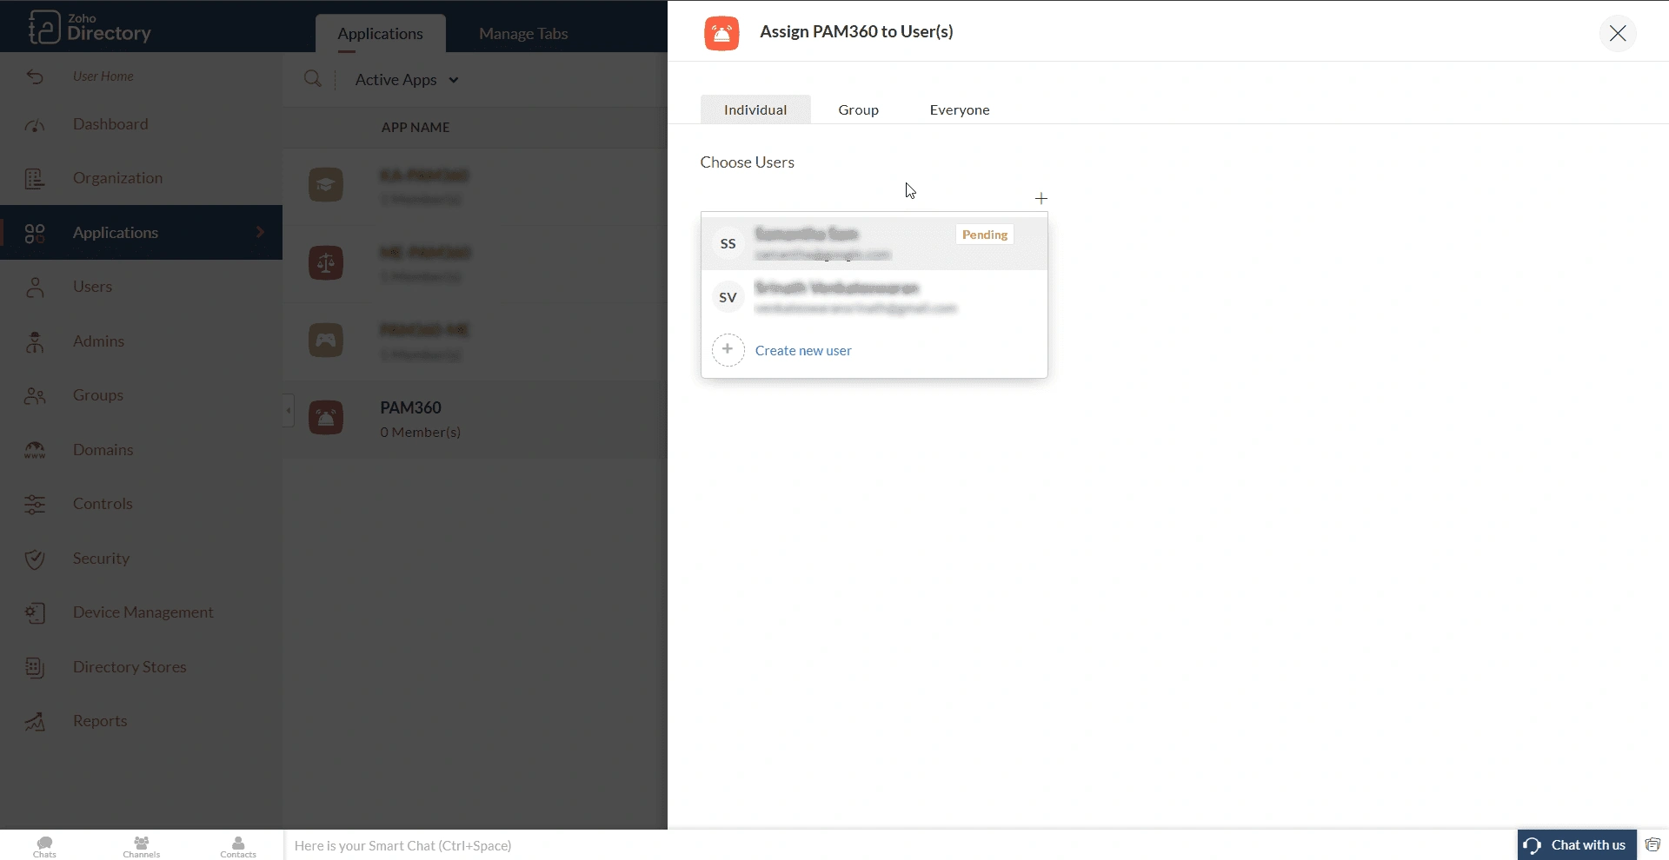Switch to the Everyone tab
The width and height of the screenshot is (1669, 860).
[960, 109]
